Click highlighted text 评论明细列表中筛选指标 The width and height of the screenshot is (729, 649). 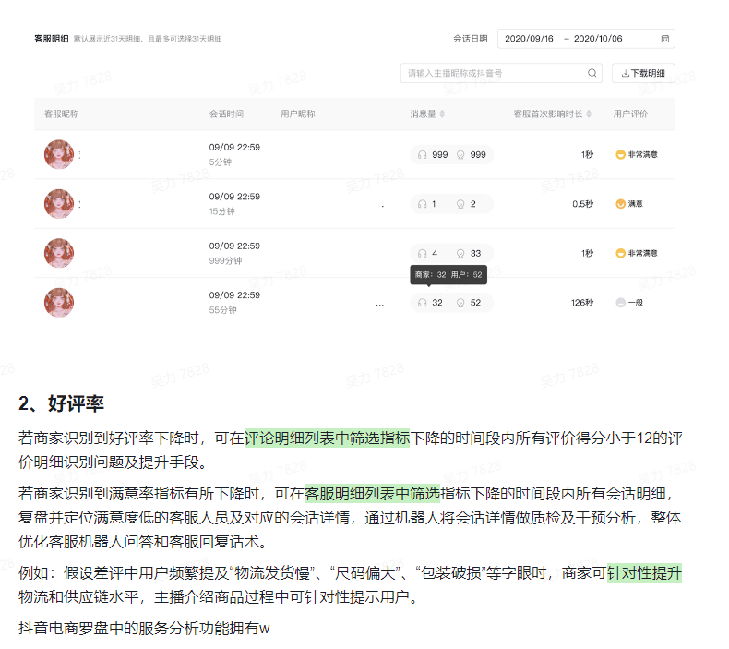[327, 439]
